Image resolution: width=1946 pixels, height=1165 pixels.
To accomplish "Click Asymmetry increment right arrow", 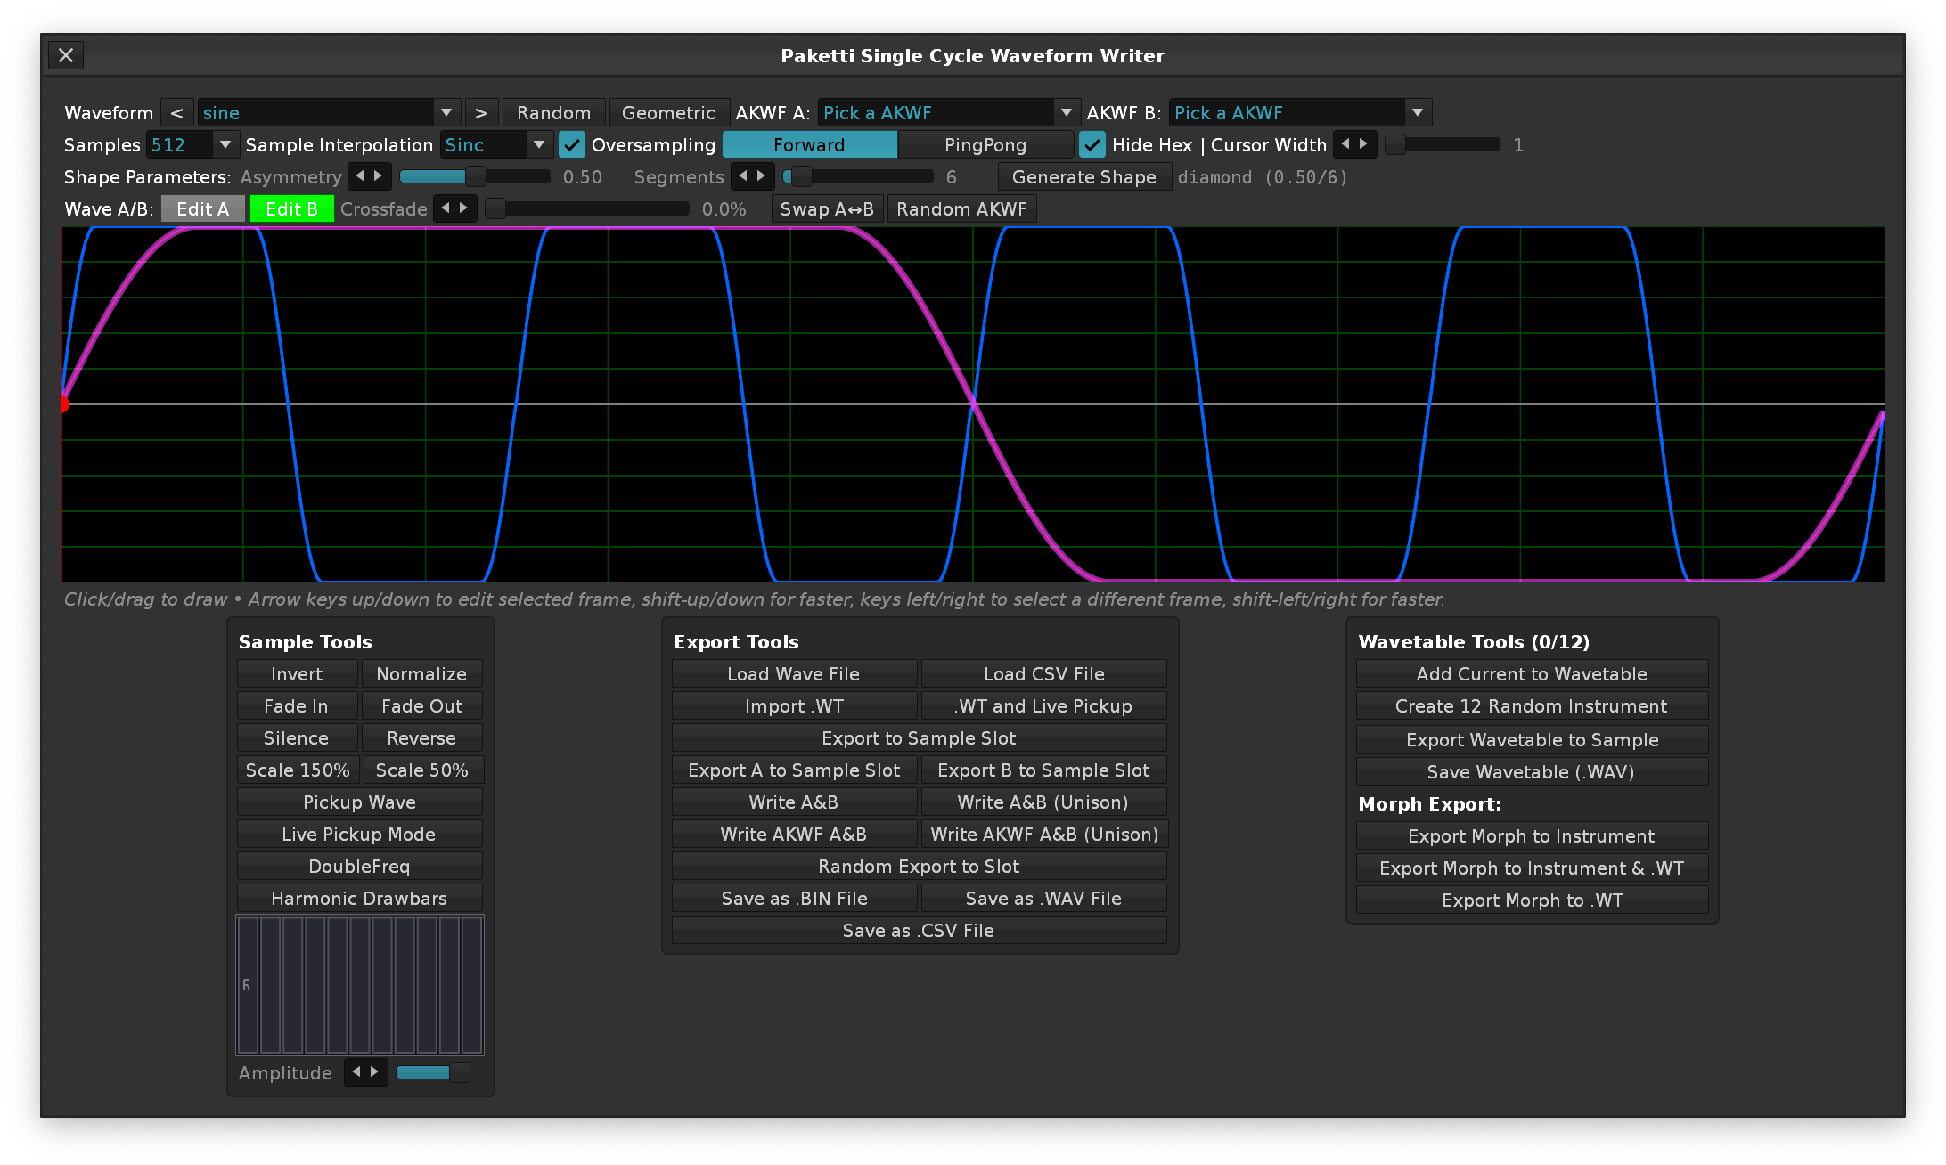I will click(x=379, y=176).
